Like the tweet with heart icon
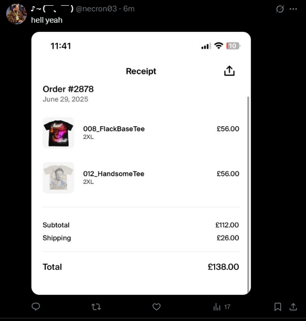 (x=156, y=307)
